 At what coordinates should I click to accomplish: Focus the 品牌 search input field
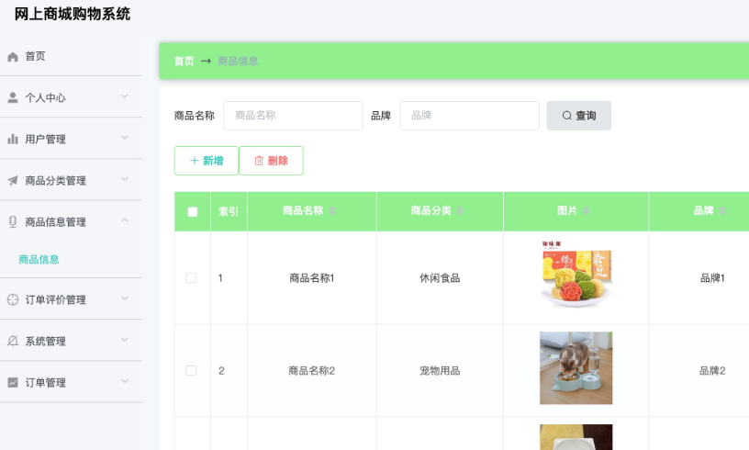pyautogui.click(x=469, y=116)
